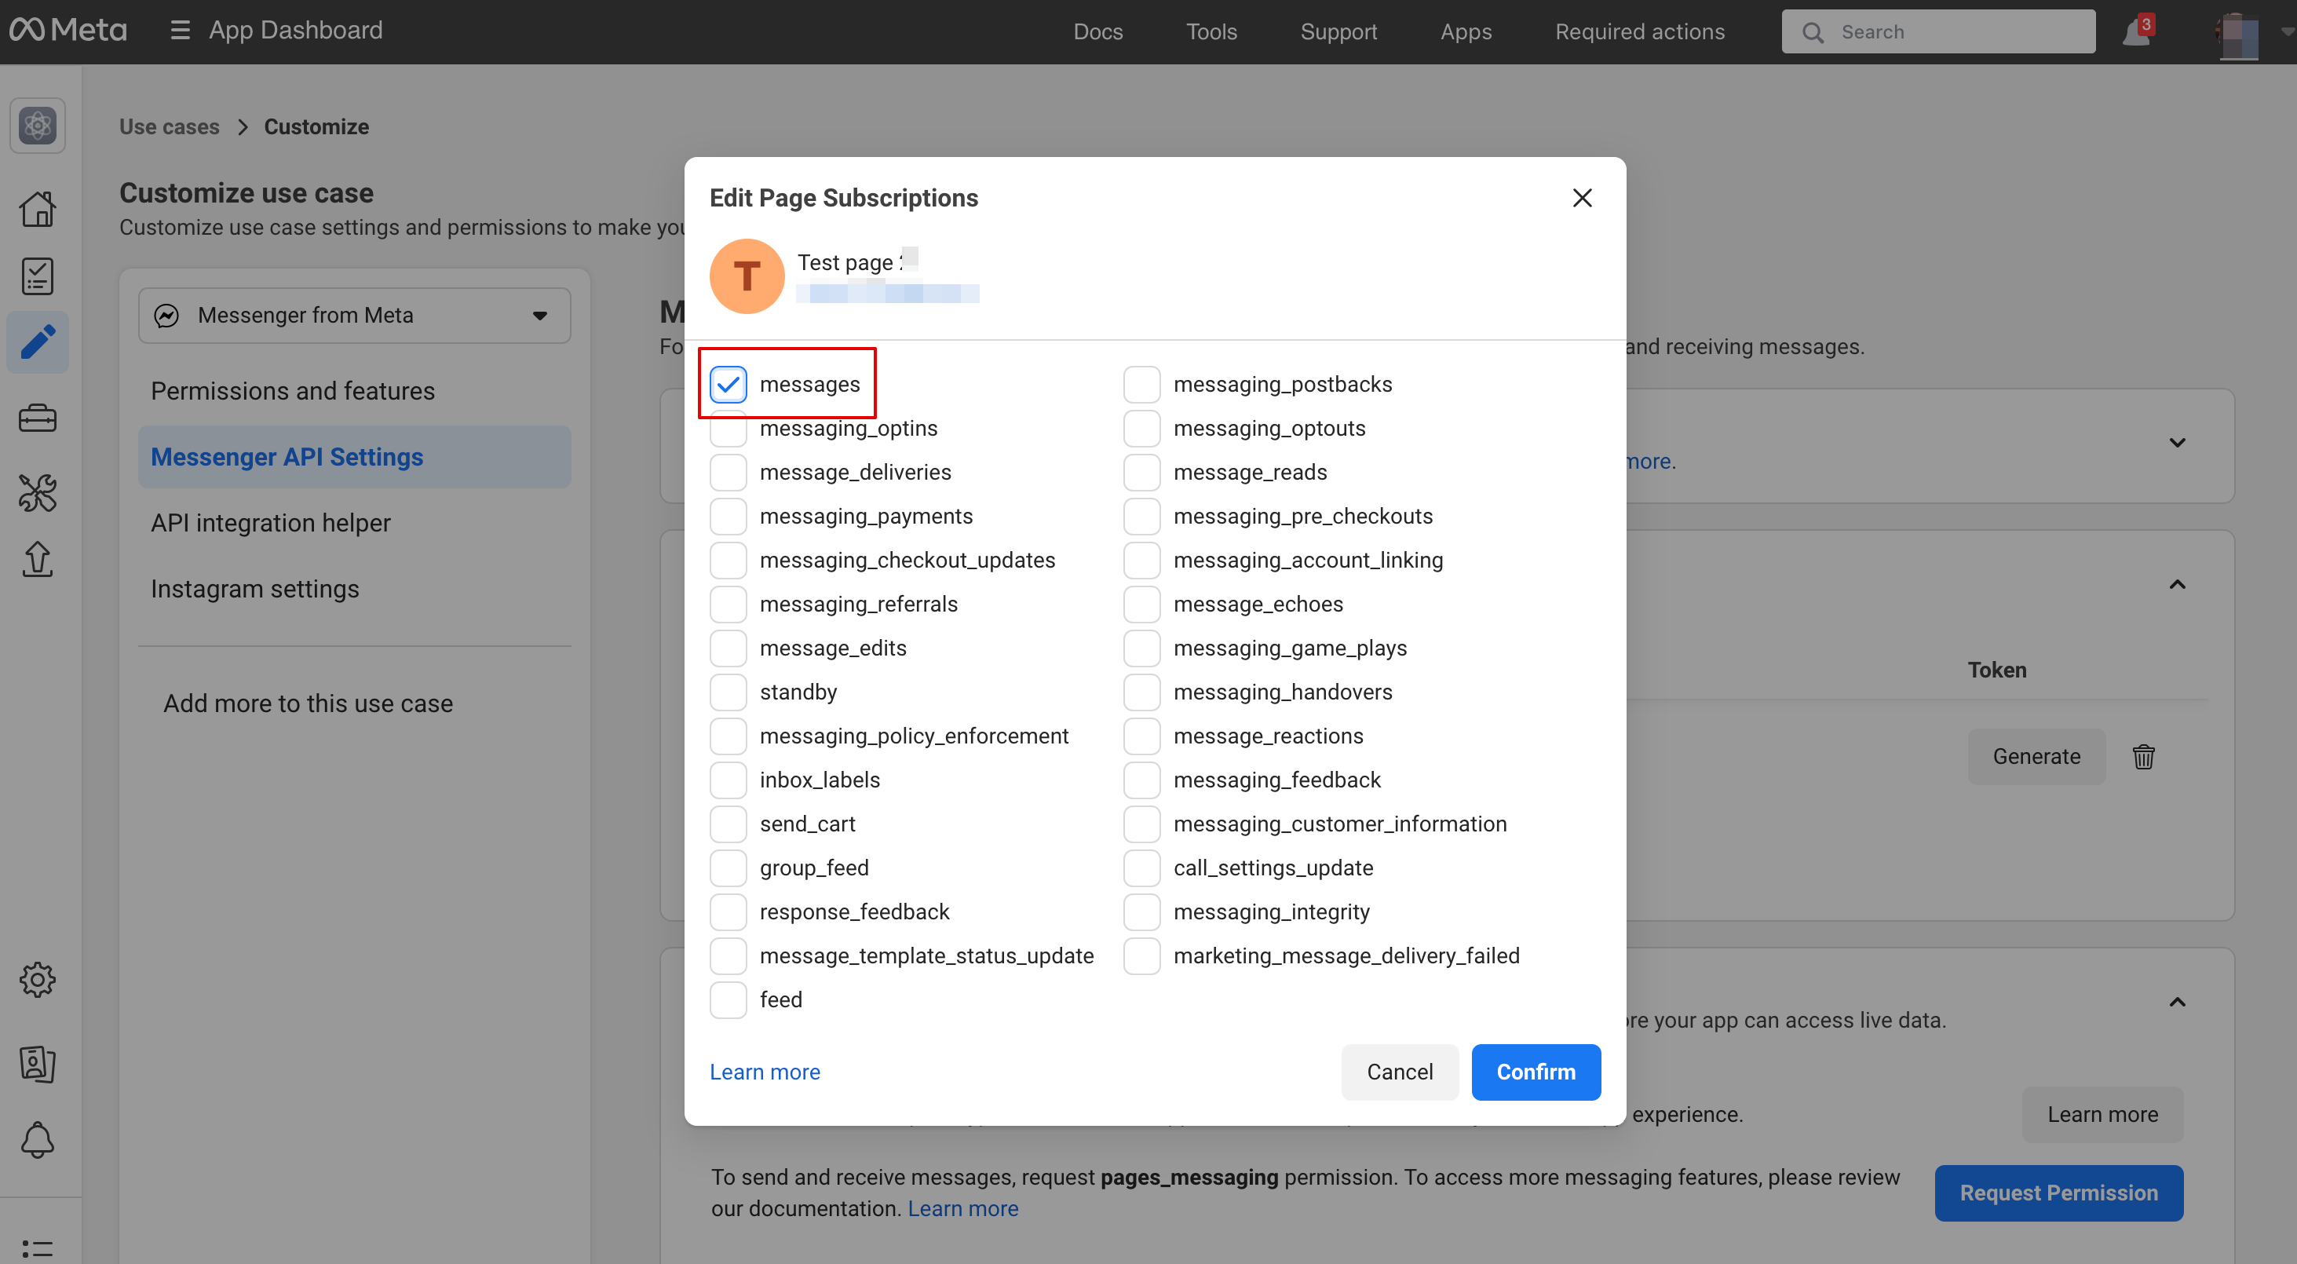Screen dimensions: 2297x1264
Task: Click Learn more link in dialog
Action: click(x=764, y=1072)
